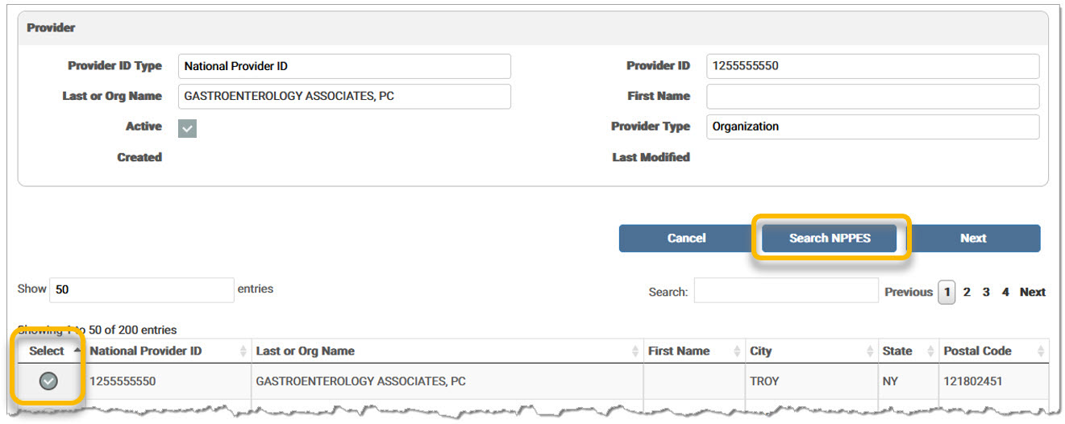Open the Provider ID Type dropdown
The height and width of the screenshot is (424, 1065).
344,66
